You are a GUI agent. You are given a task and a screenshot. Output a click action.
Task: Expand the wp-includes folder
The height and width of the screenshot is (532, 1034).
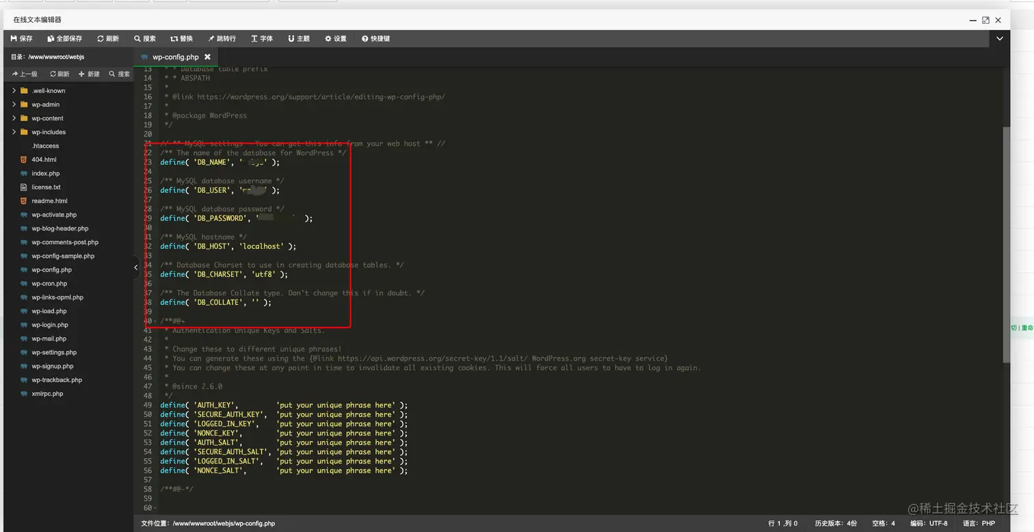coord(14,132)
